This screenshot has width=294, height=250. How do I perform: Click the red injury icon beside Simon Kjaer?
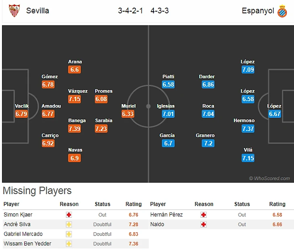(x=69, y=215)
